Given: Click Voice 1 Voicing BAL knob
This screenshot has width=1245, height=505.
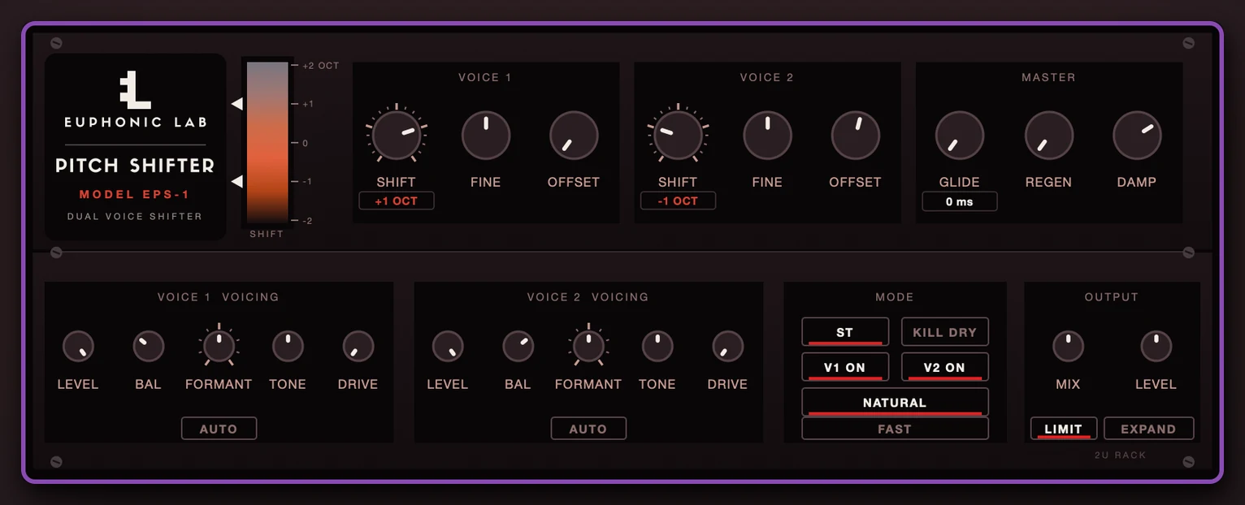Looking at the screenshot, I should tap(149, 347).
